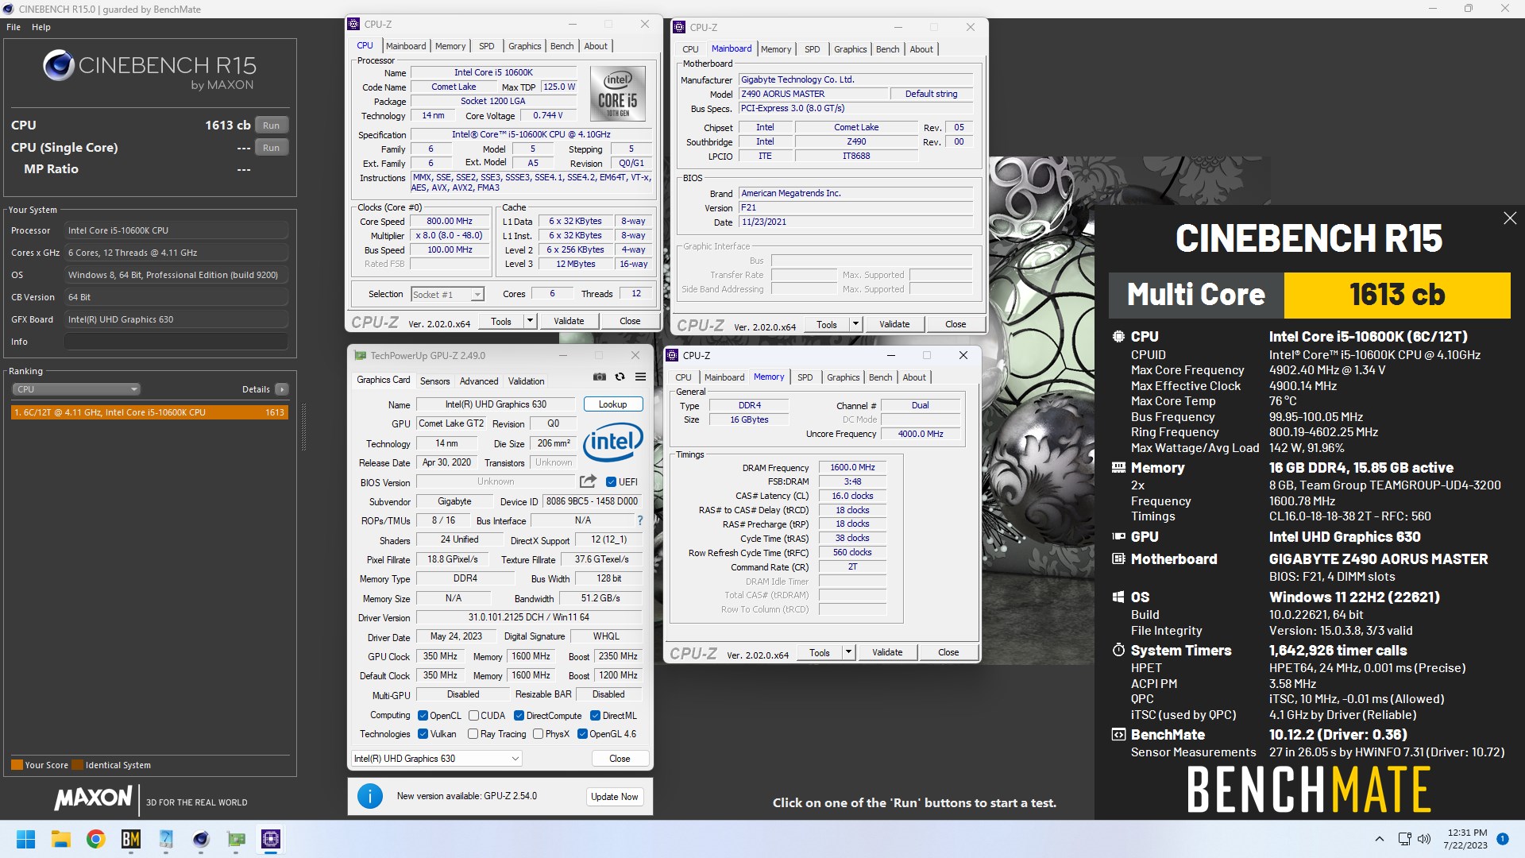Open the Graphics tab in the CPU-Z Motherboard window
Viewport: 1525px width, 858px height.
[850, 49]
